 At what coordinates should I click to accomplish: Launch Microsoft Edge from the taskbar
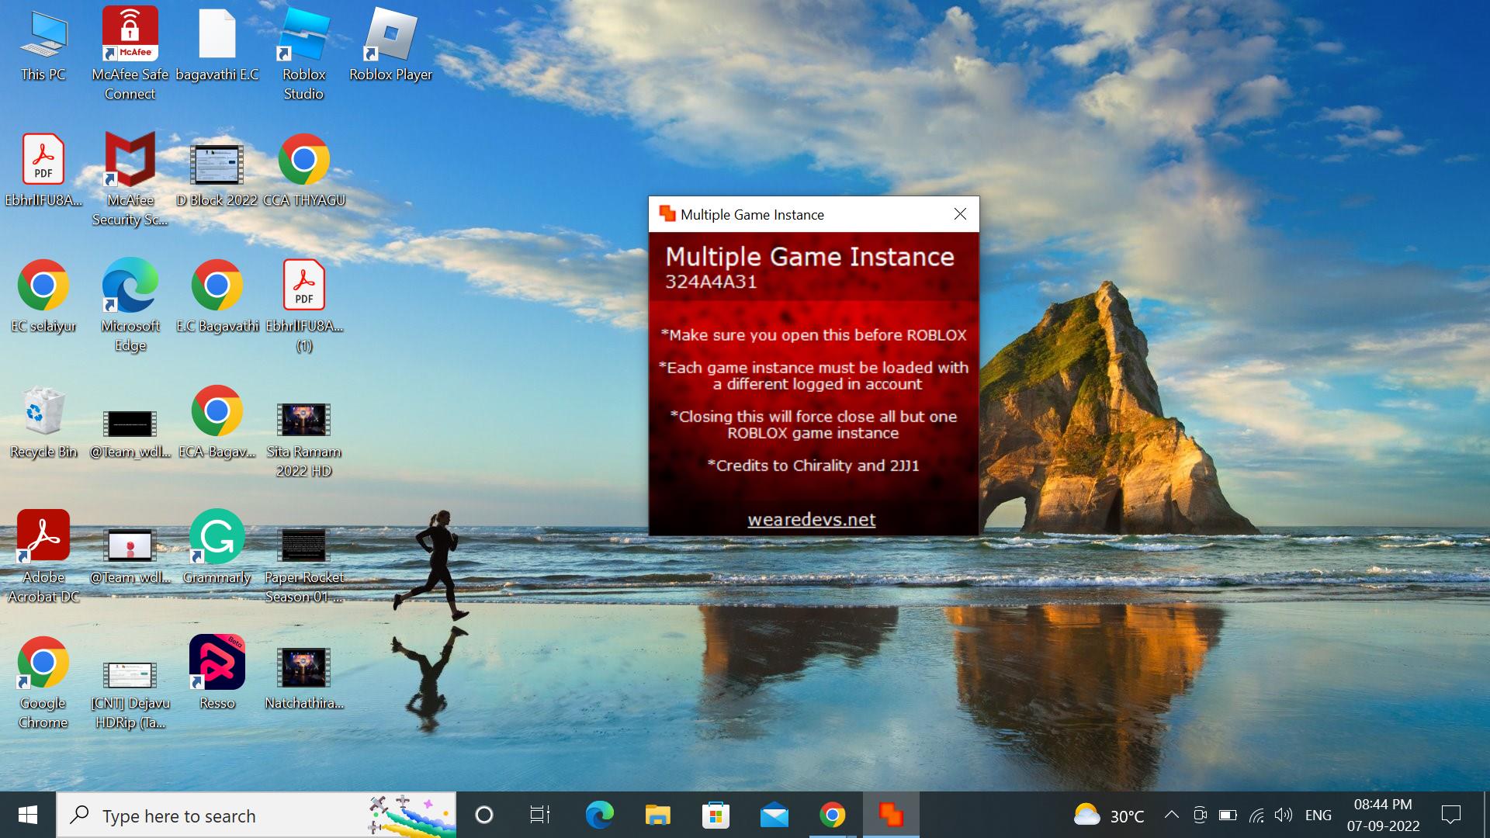(x=599, y=815)
